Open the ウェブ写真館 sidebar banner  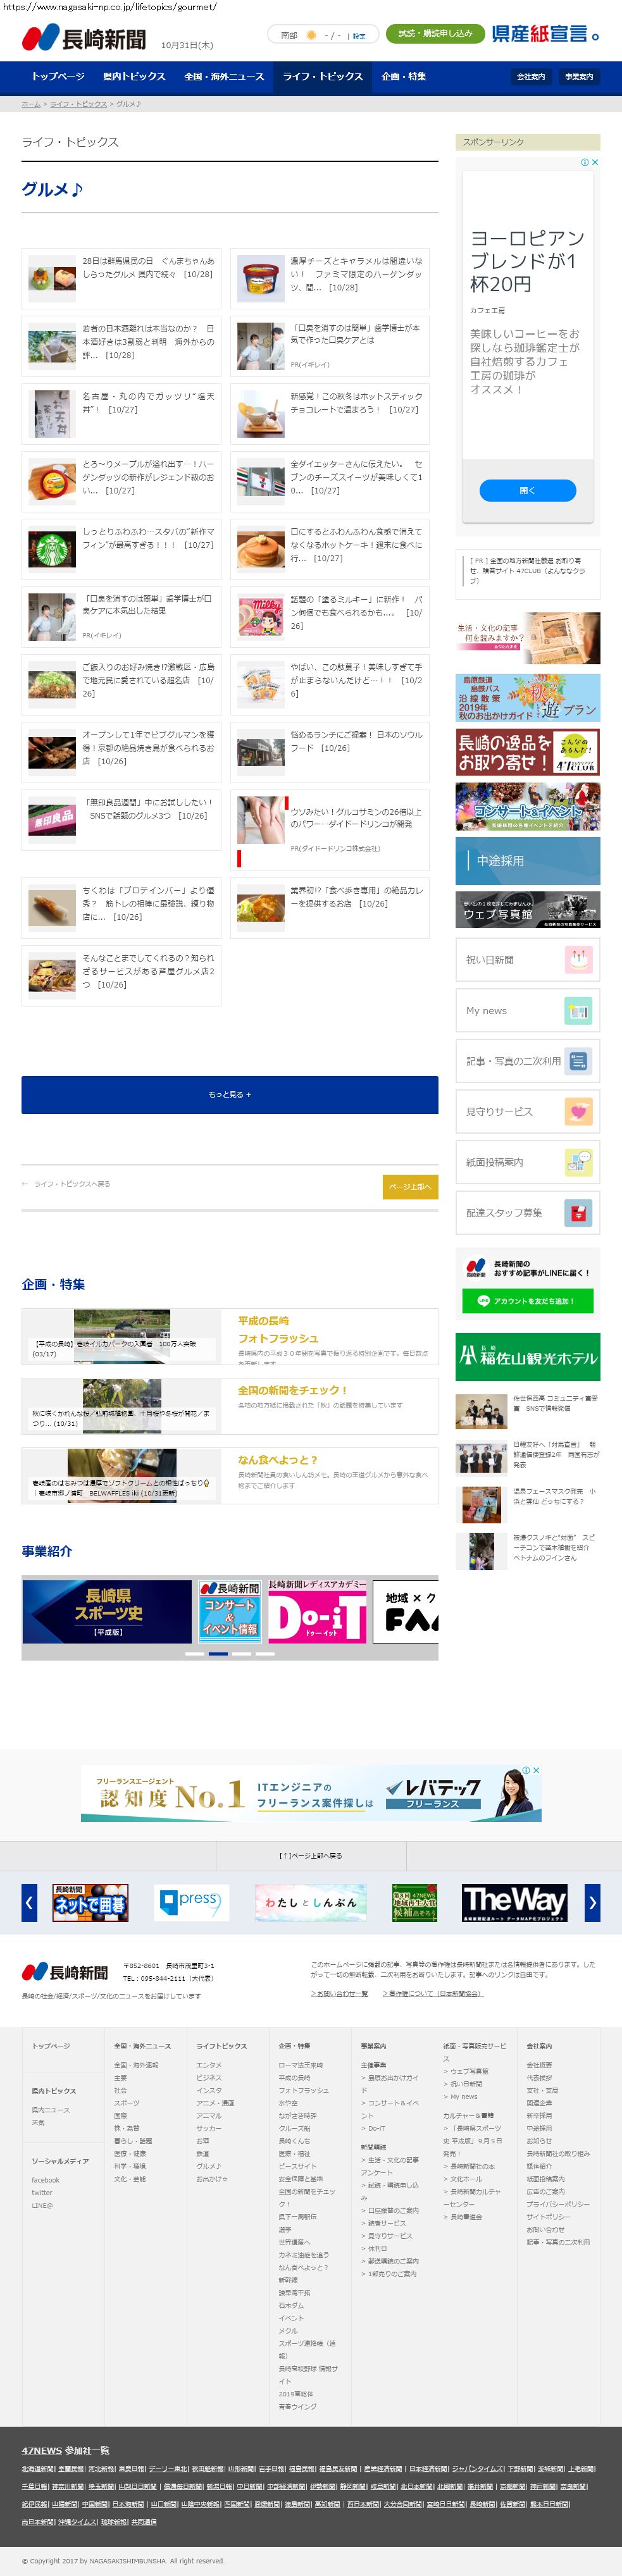(528, 909)
